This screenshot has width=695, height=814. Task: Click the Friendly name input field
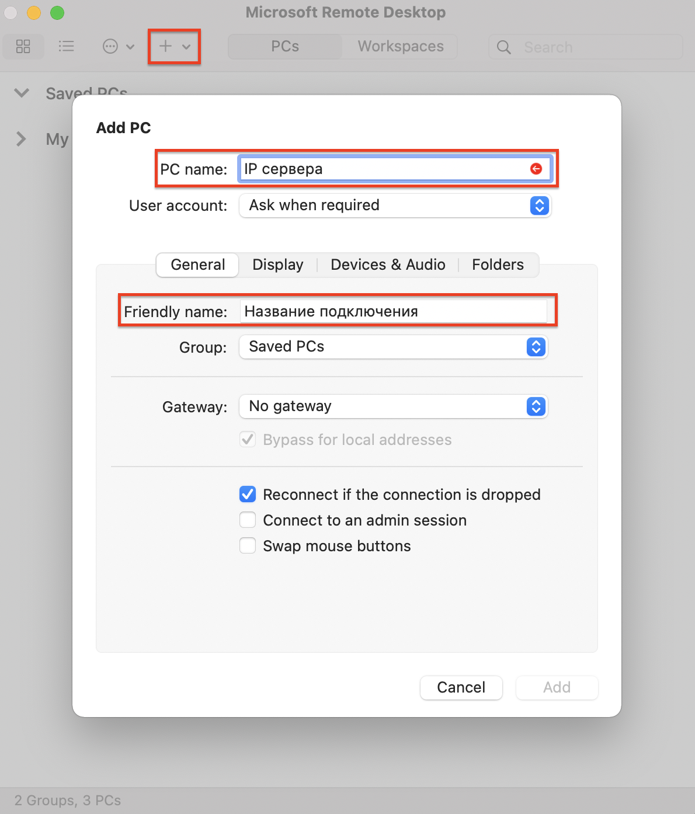(394, 311)
